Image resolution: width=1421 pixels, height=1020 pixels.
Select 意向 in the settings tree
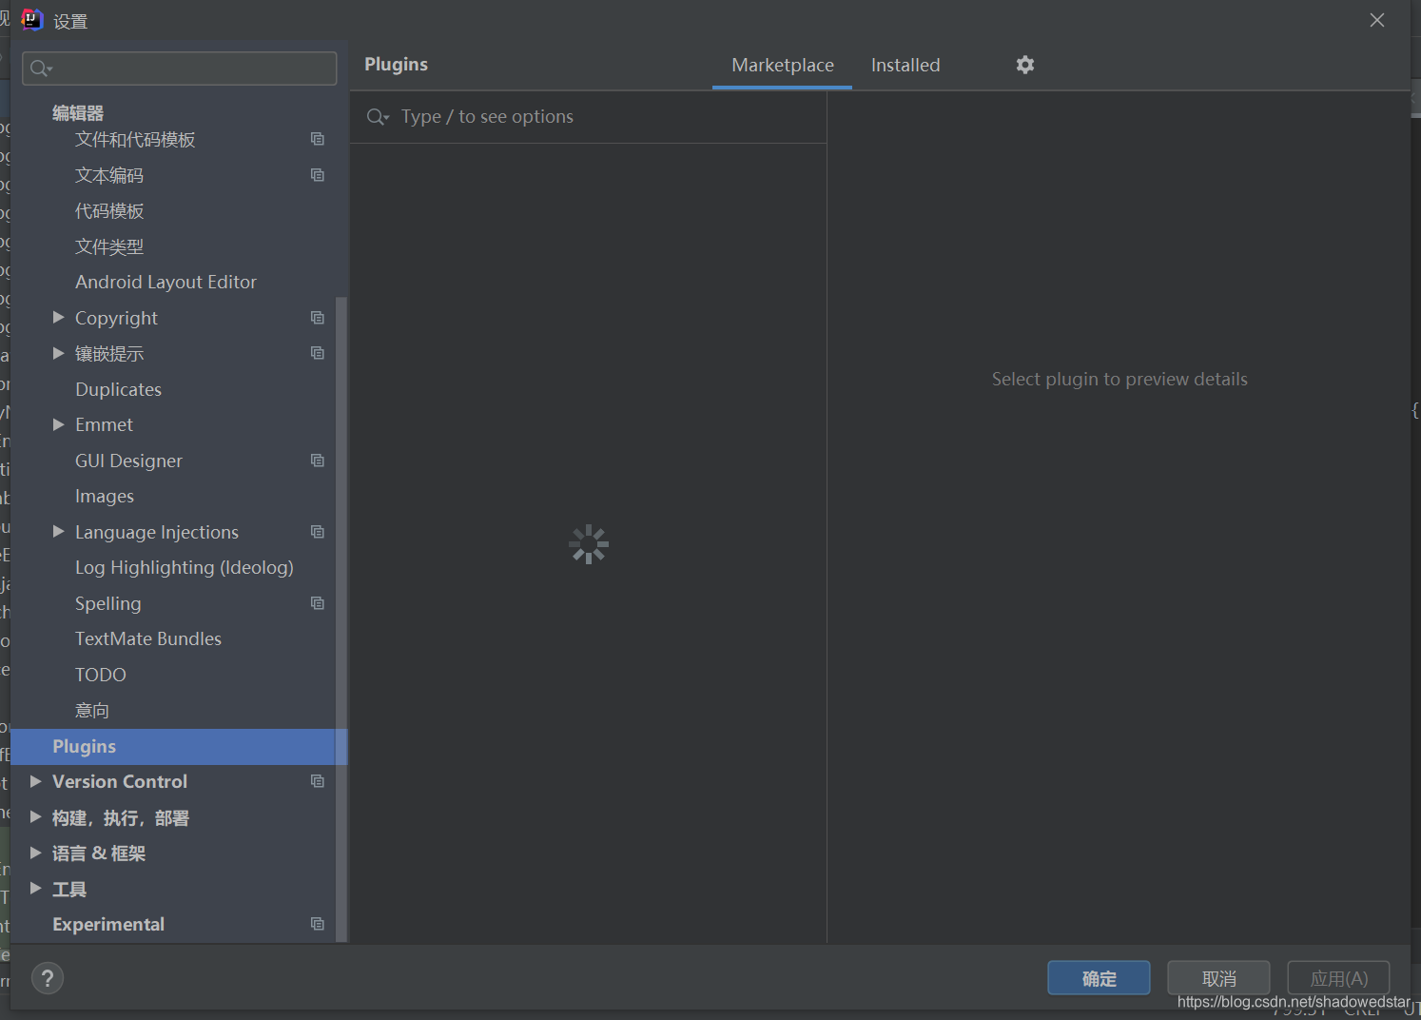(x=92, y=710)
